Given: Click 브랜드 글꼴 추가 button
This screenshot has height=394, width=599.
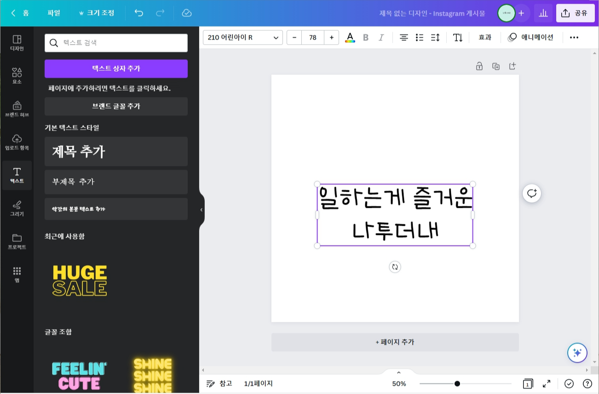Looking at the screenshot, I should tap(116, 106).
